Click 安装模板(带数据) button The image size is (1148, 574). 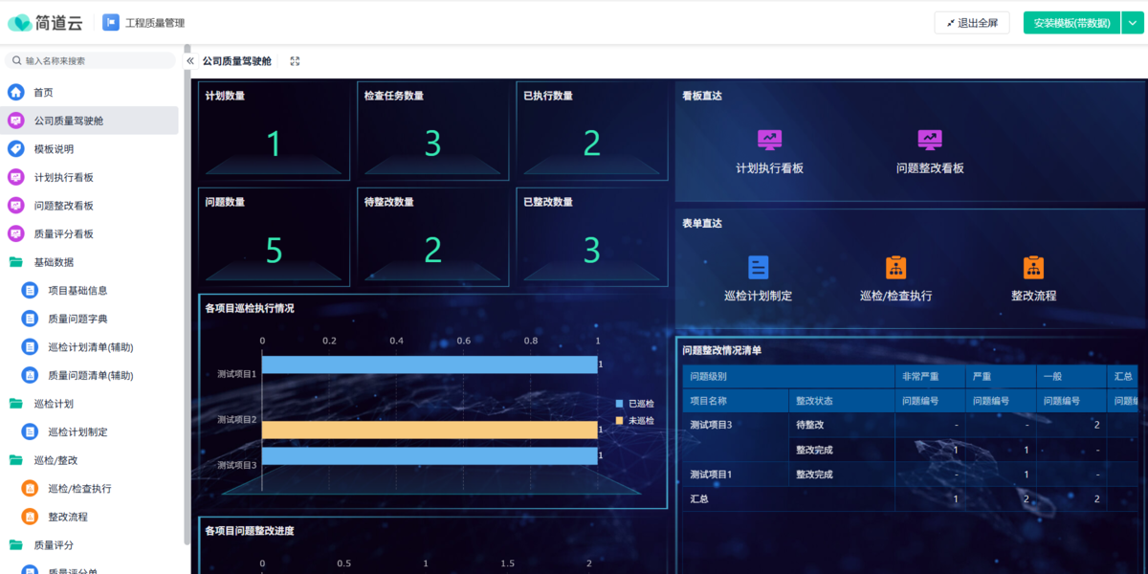(x=1071, y=23)
